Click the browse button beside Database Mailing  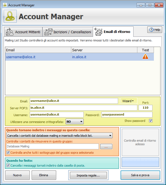[x=106, y=147]
